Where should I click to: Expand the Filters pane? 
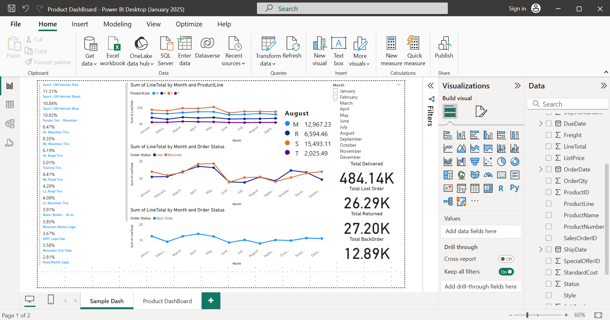tap(431, 86)
